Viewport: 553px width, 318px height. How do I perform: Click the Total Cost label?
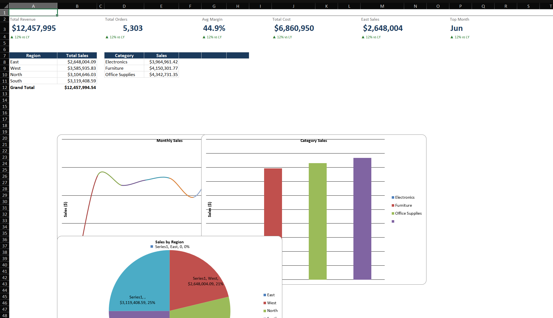point(281,19)
